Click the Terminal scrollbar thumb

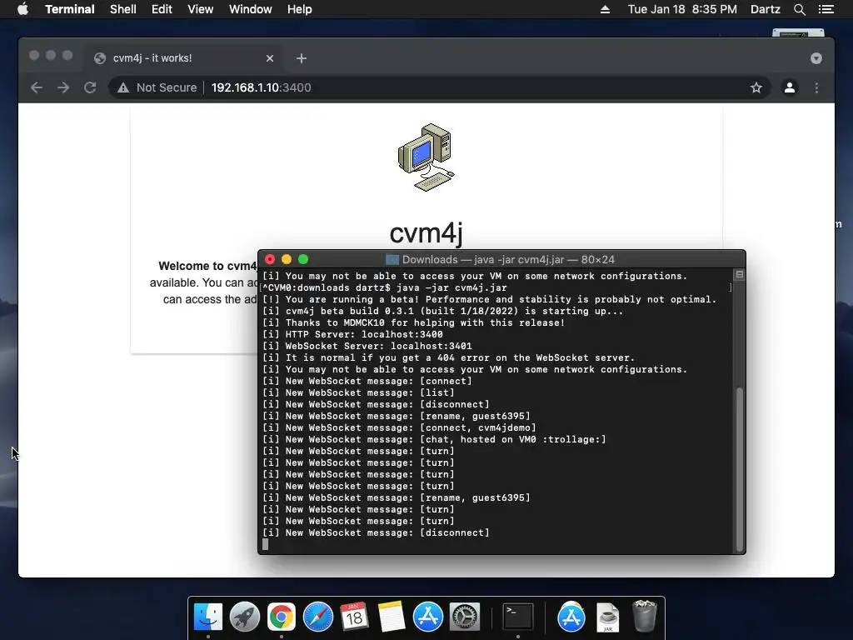(x=740, y=469)
